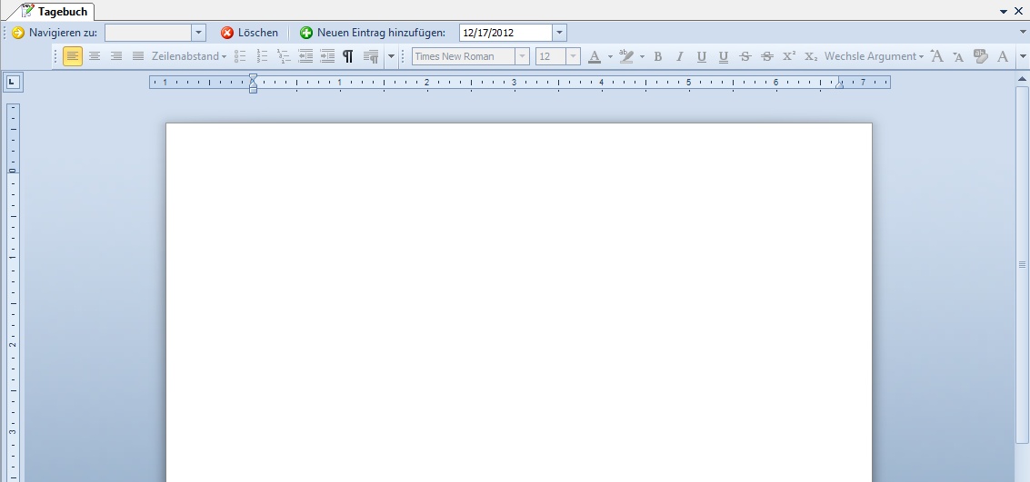Toggle align text right
This screenshot has width=1030, height=482.
pyautogui.click(x=116, y=56)
